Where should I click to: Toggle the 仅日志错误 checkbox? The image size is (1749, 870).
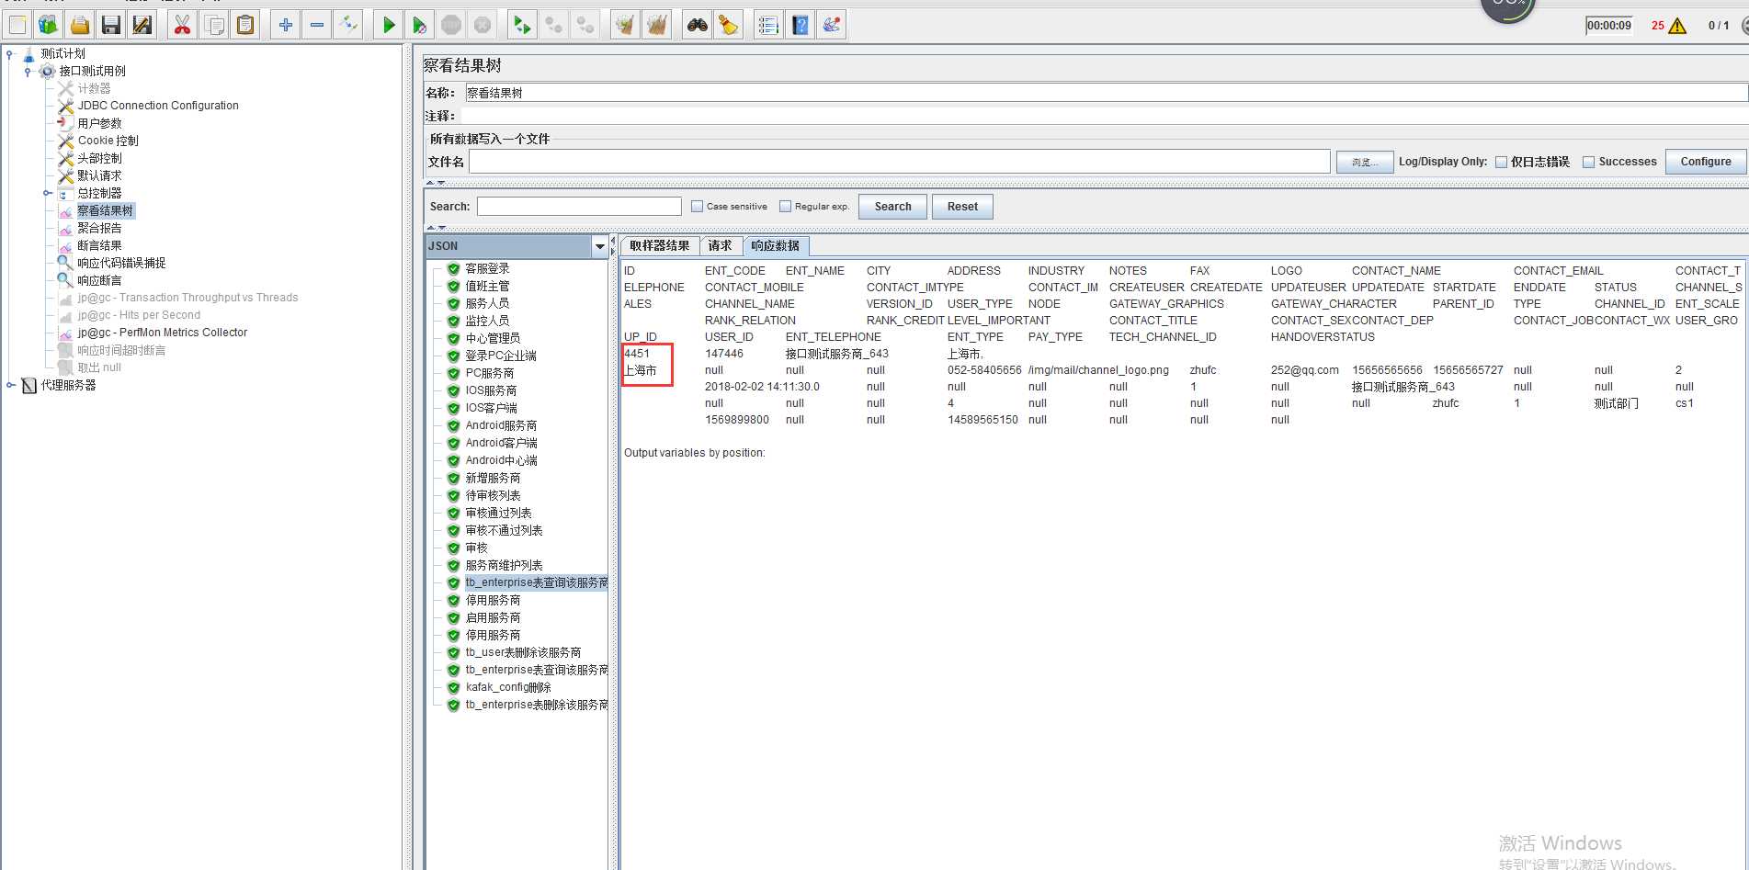click(x=1501, y=162)
